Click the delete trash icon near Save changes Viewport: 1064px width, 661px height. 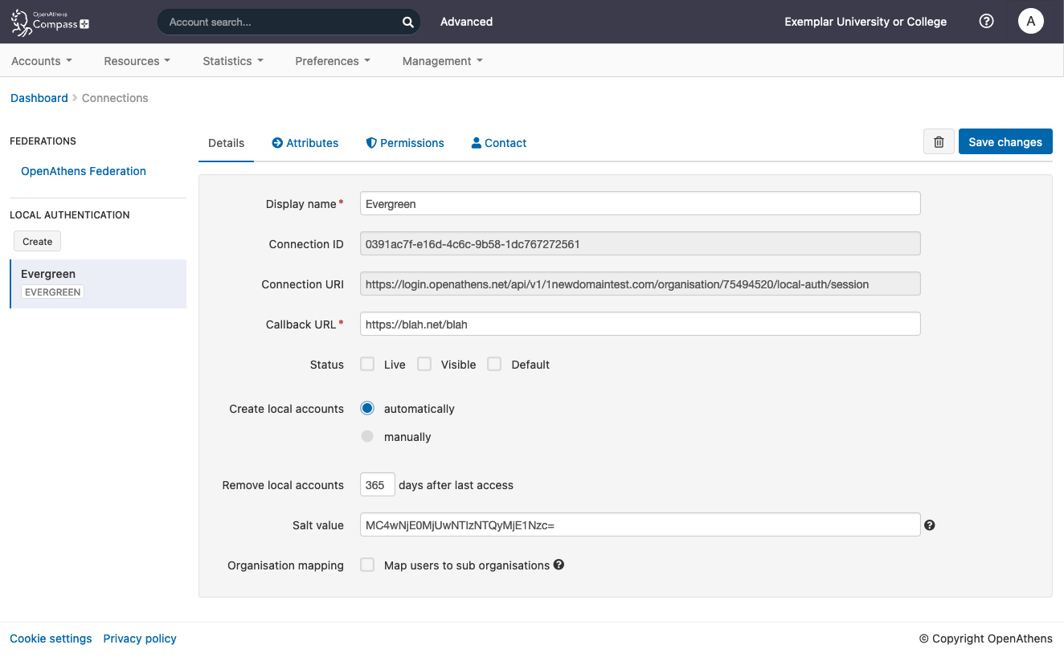[x=938, y=141]
